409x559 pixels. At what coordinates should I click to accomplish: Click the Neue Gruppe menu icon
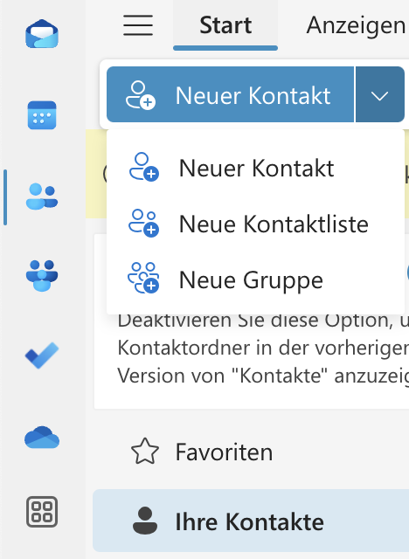(x=143, y=278)
